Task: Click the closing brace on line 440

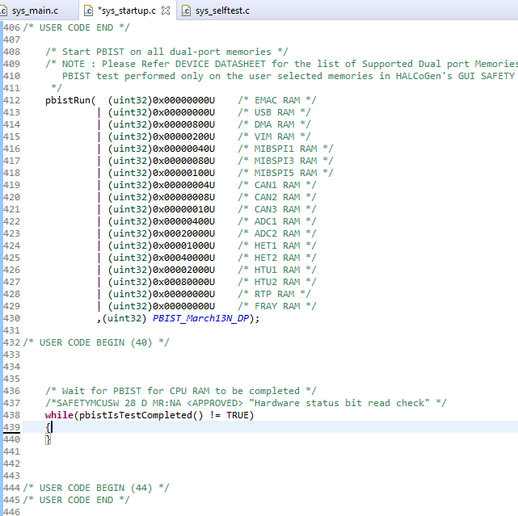Action: click(x=48, y=439)
